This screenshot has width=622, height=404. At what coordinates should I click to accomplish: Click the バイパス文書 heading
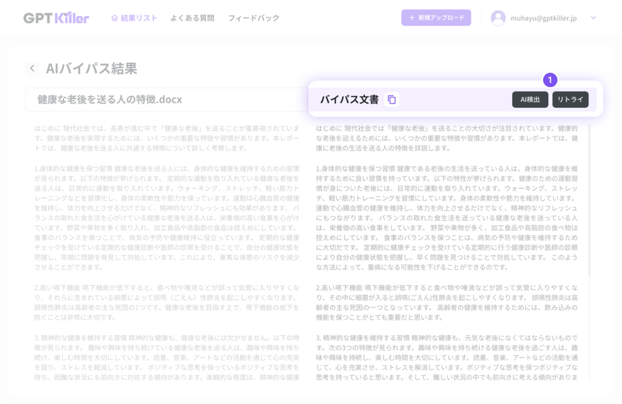tap(350, 100)
